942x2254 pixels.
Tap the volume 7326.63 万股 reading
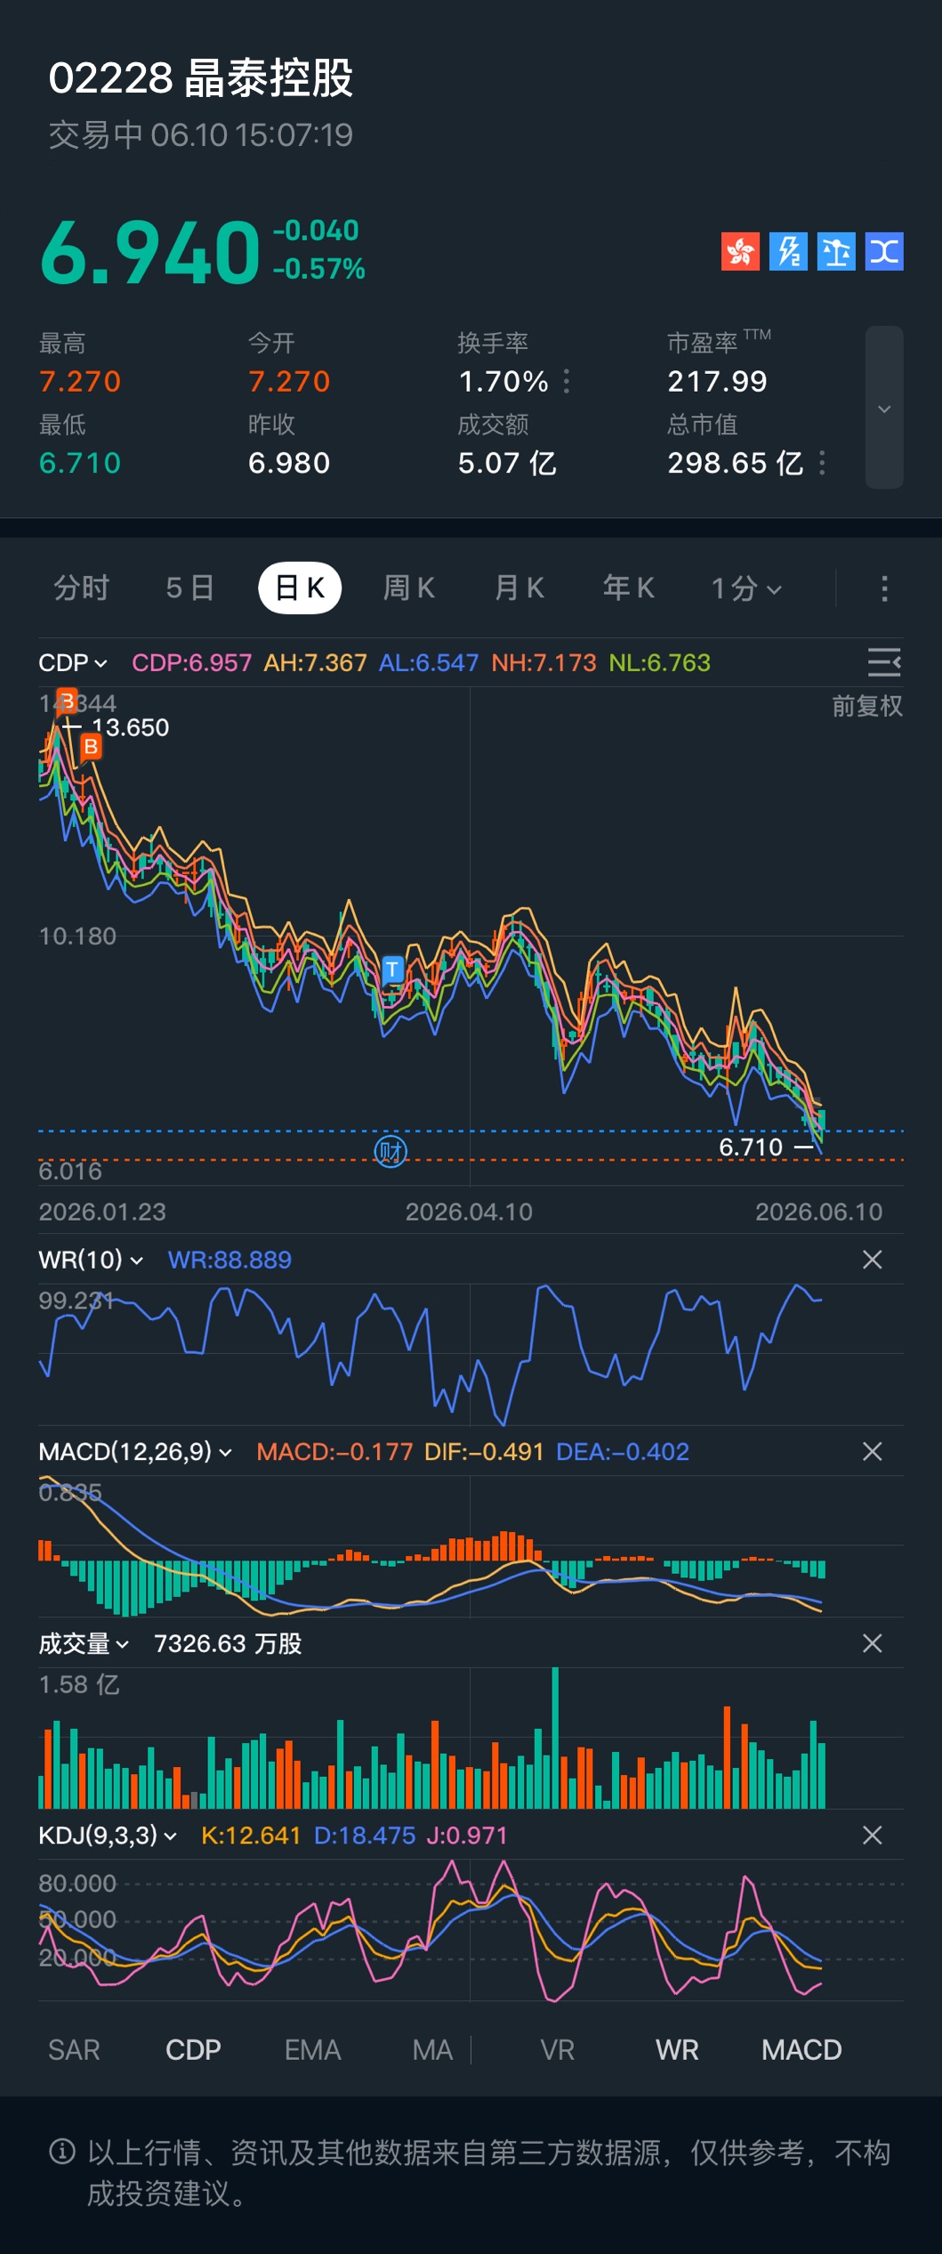(228, 1643)
